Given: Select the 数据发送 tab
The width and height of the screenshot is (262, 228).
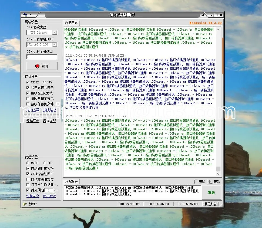Looking at the screenshot, I should 71,181.
